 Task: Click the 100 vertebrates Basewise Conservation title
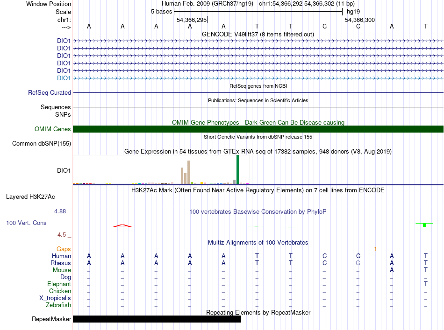click(258, 211)
